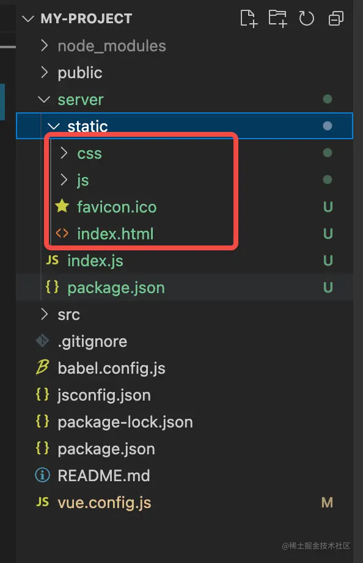The width and height of the screenshot is (363, 563).
Task: Click the Babel icon beside babel.config.js
Action: pyautogui.click(x=42, y=368)
